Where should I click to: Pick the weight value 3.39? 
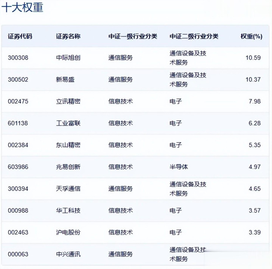coord(255,232)
